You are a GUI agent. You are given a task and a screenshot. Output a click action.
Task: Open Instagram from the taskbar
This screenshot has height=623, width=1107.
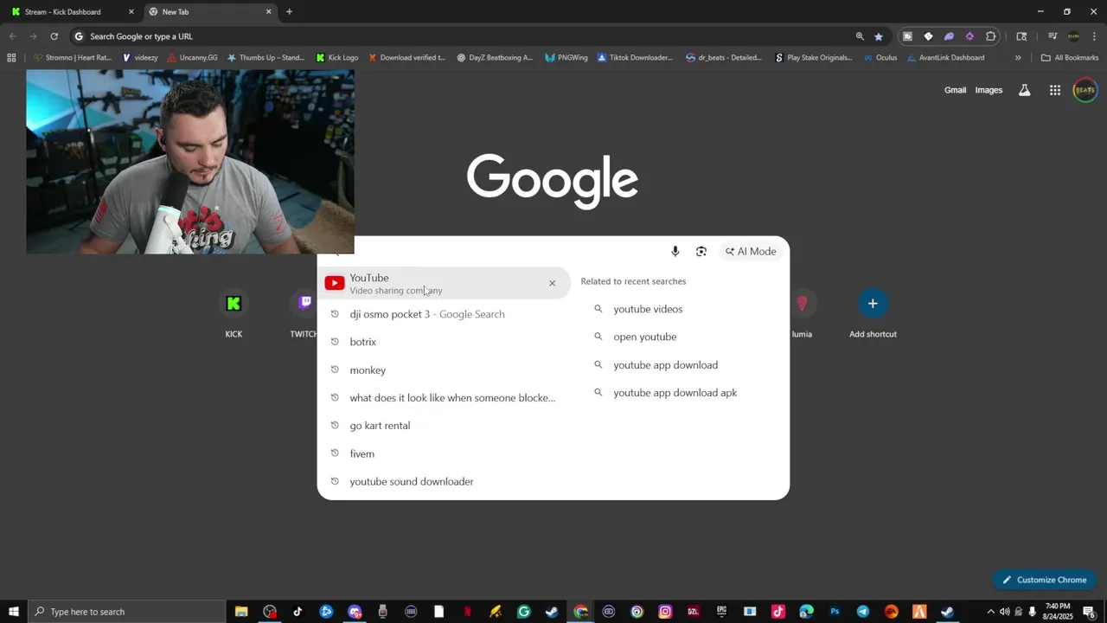tap(665, 612)
